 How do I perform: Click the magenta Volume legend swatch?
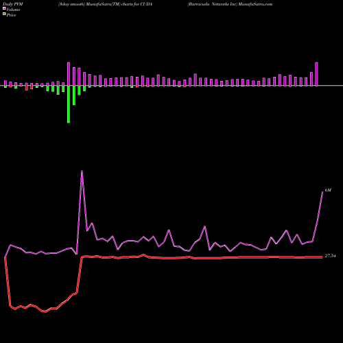tap(4, 8)
